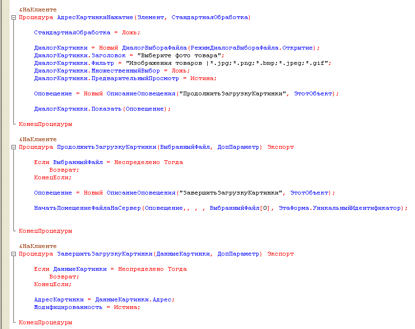Click ЭтаФорма.УникальныйИдентификатор argument
Viewport: 415px width, 329px height.
340,208
